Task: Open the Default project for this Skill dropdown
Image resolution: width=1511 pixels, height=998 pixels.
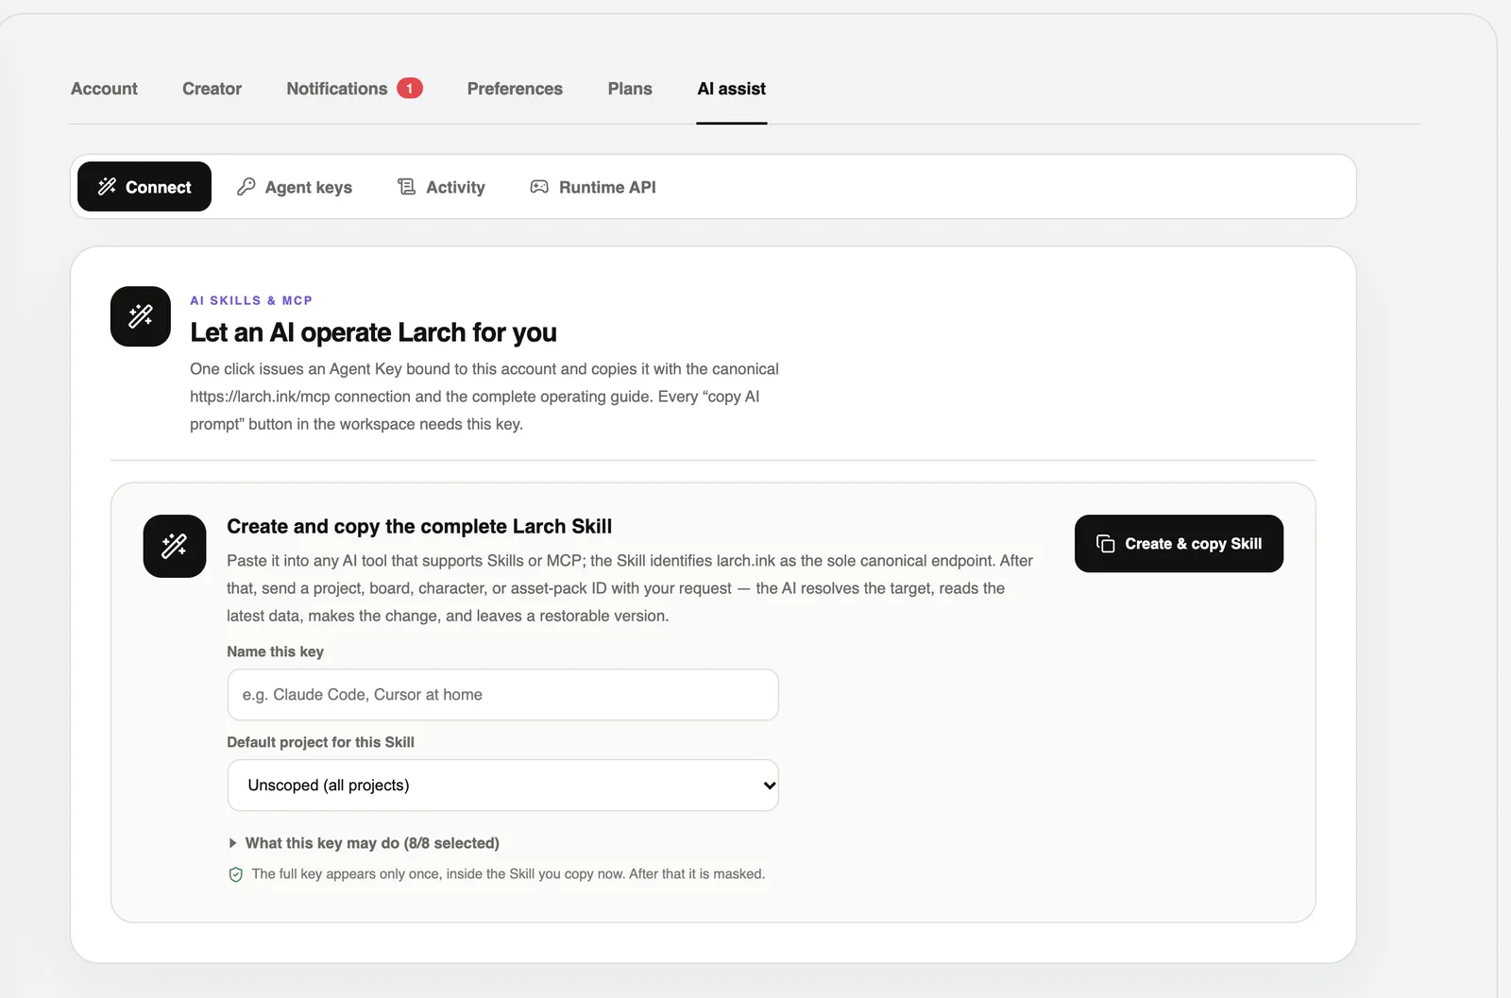Action: [x=503, y=786]
